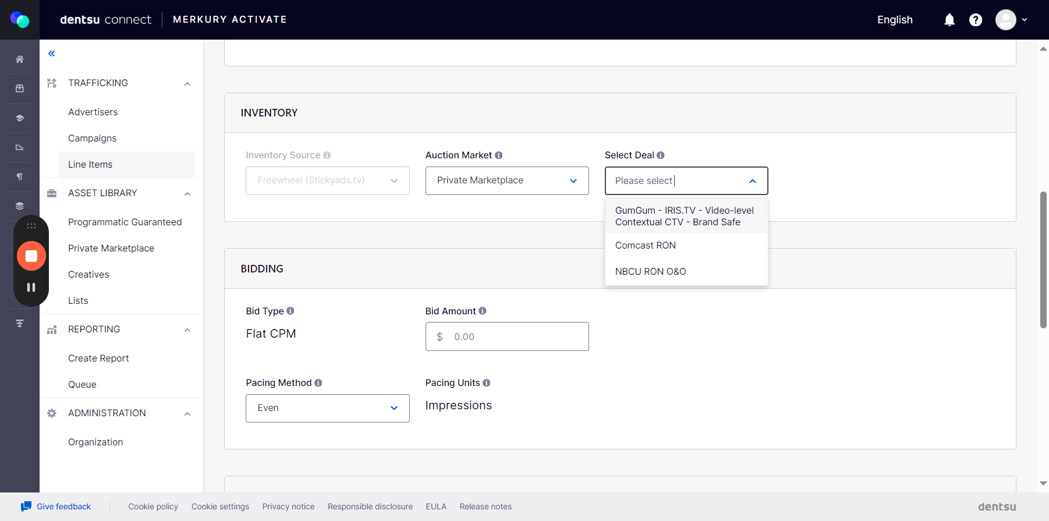This screenshot has height=521, width=1049.
Task: Click the filter icon at bottom of left rail
Action: (20, 323)
